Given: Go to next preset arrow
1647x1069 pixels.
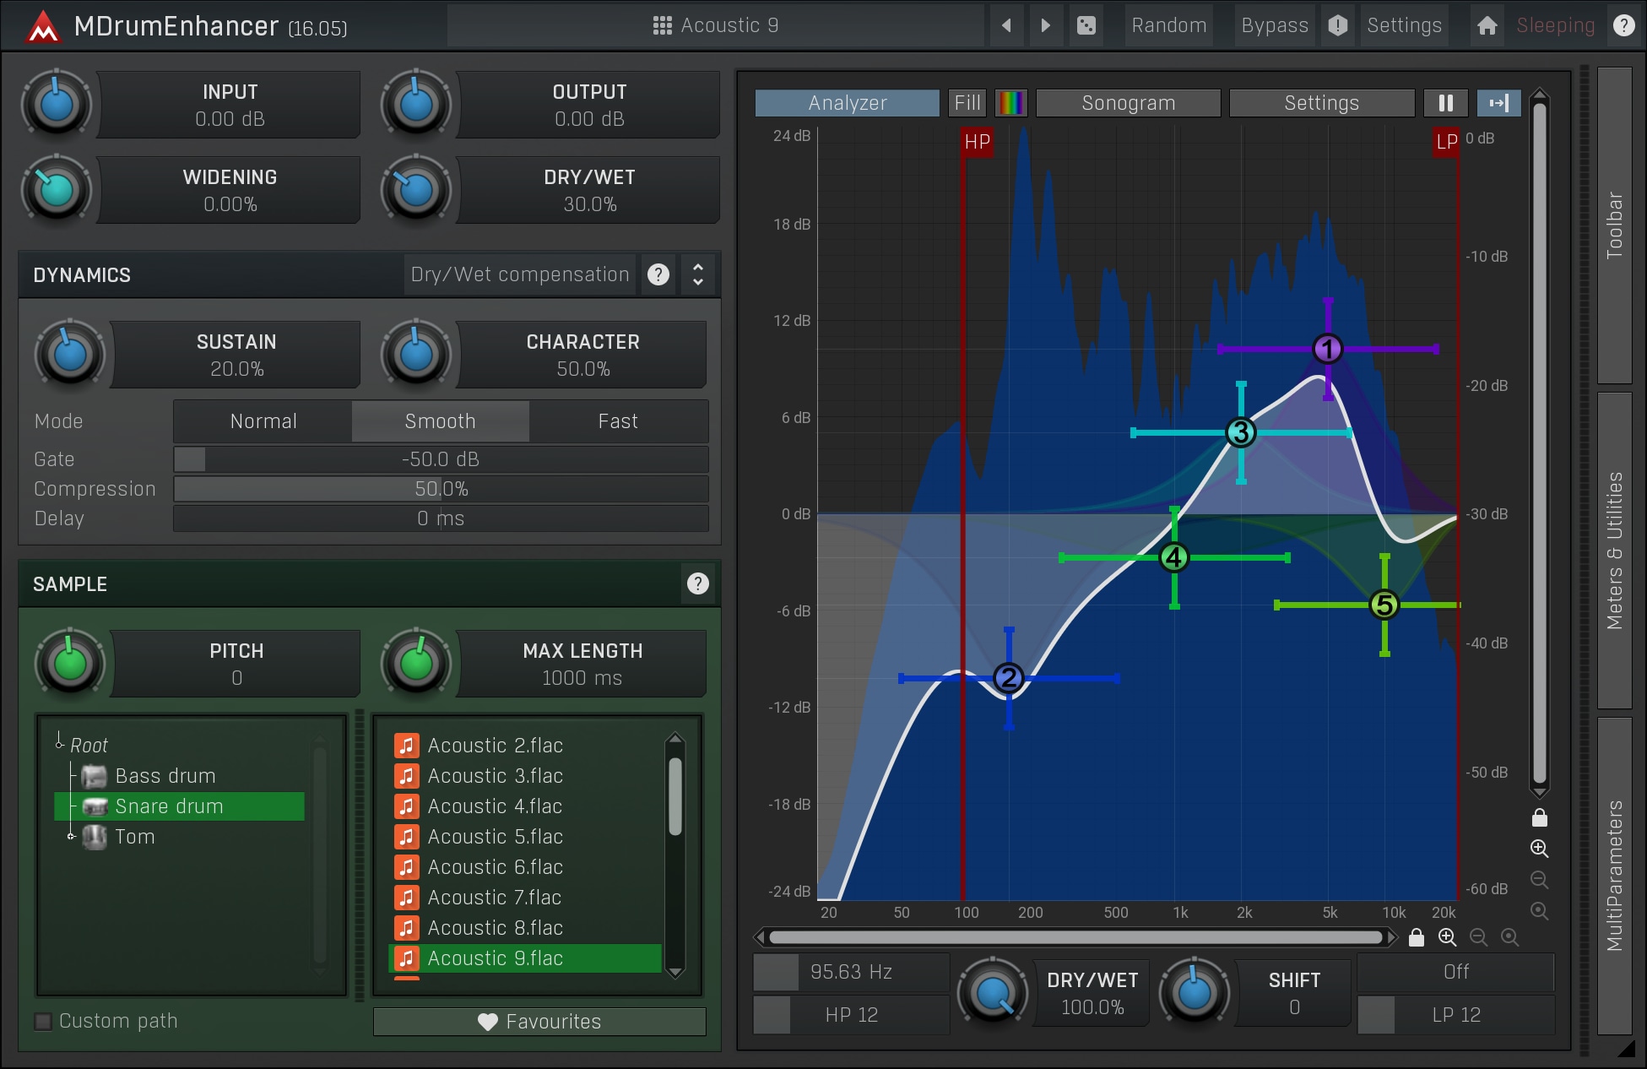Looking at the screenshot, I should pos(1046,25).
